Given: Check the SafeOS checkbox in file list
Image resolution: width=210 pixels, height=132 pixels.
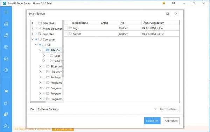Looking at the screenshot, I should pos(66,34).
